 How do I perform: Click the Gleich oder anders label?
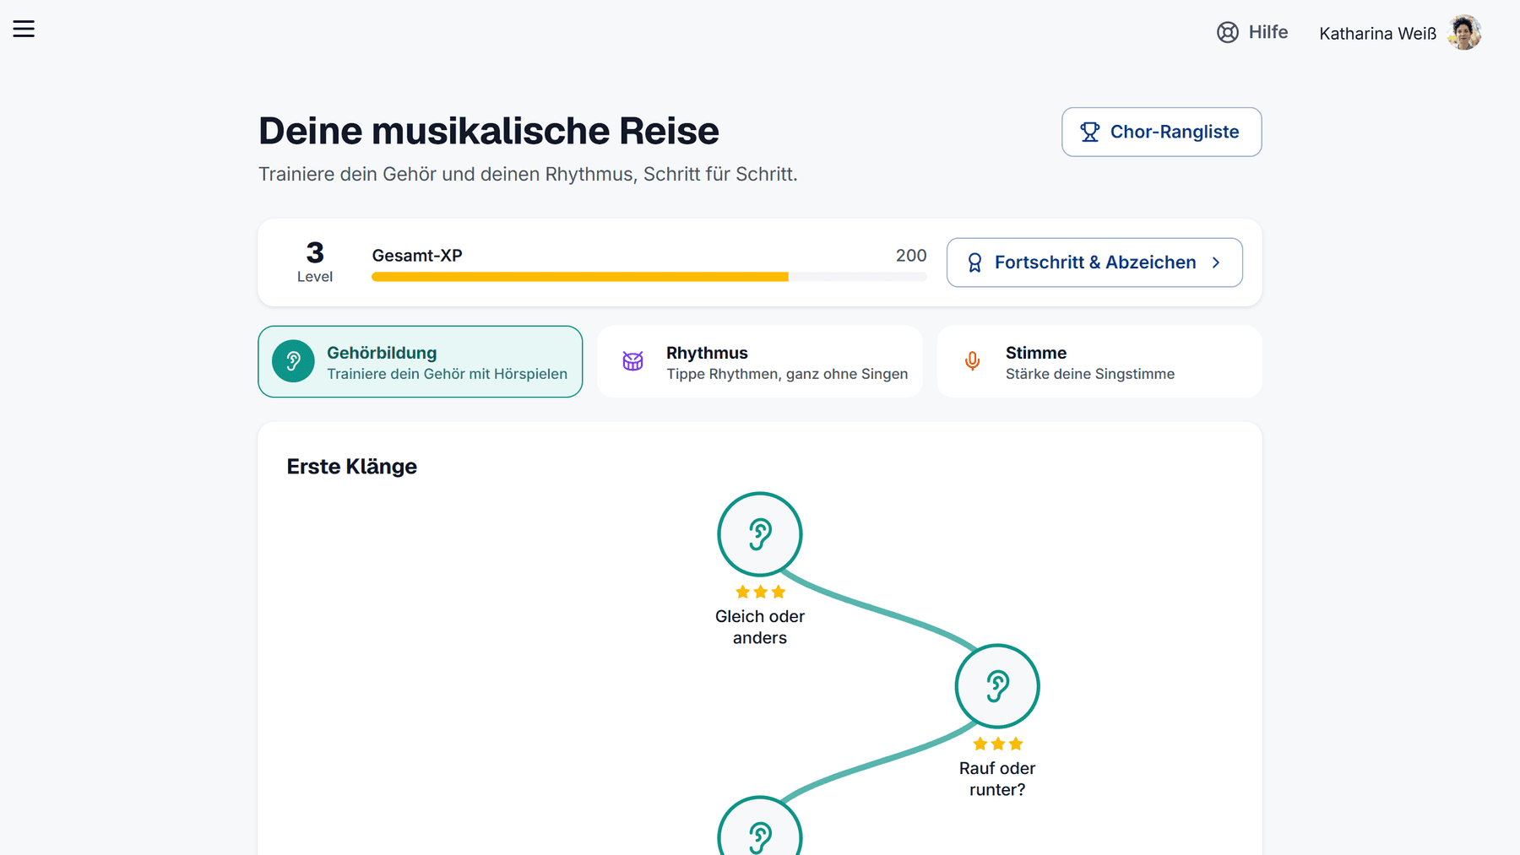(x=759, y=627)
